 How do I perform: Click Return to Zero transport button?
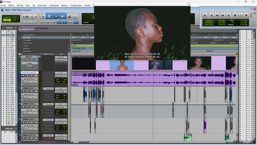(212, 15)
